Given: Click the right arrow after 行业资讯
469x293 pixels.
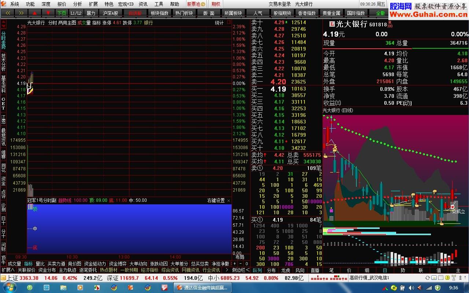Looking at the screenshot, I should (226, 270).
